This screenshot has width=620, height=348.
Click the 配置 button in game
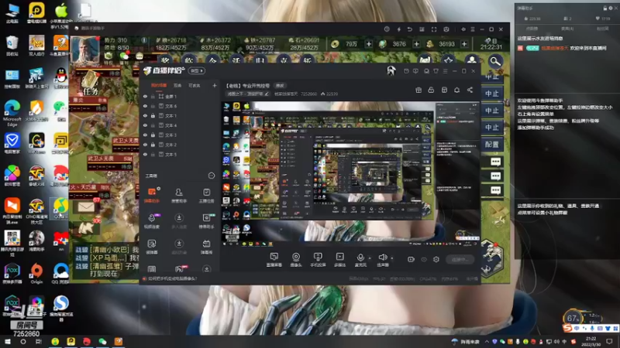click(x=492, y=145)
